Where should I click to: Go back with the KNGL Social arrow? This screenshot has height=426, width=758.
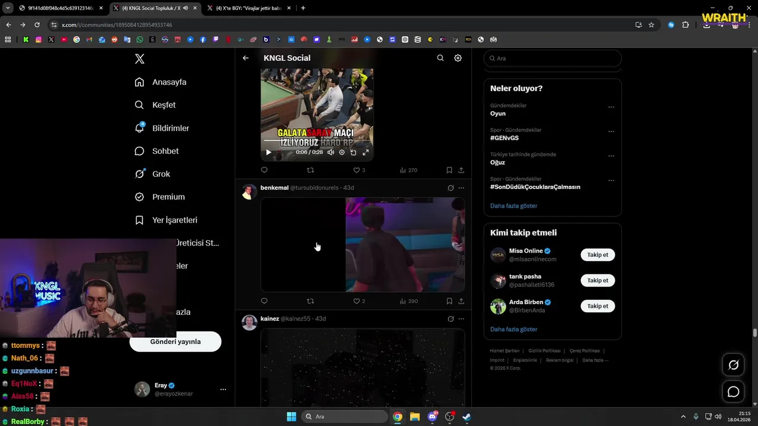246,58
